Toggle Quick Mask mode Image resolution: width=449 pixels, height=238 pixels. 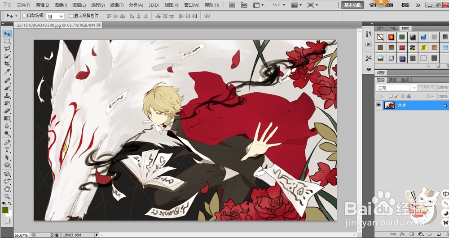click(x=7, y=221)
